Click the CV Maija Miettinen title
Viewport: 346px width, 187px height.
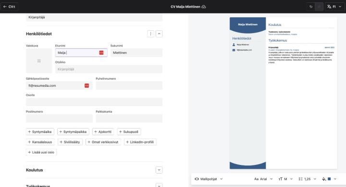click(185, 7)
